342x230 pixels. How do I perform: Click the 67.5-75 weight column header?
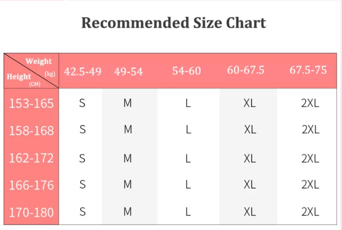point(308,70)
